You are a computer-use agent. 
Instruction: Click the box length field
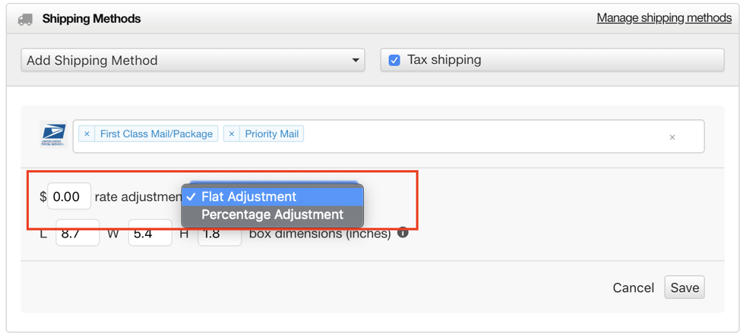pos(77,233)
